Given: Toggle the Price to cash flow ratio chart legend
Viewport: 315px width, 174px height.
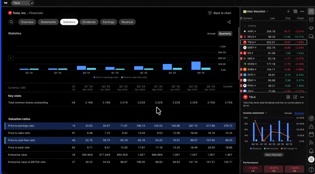Looking at the screenshot, I should 134,77.
